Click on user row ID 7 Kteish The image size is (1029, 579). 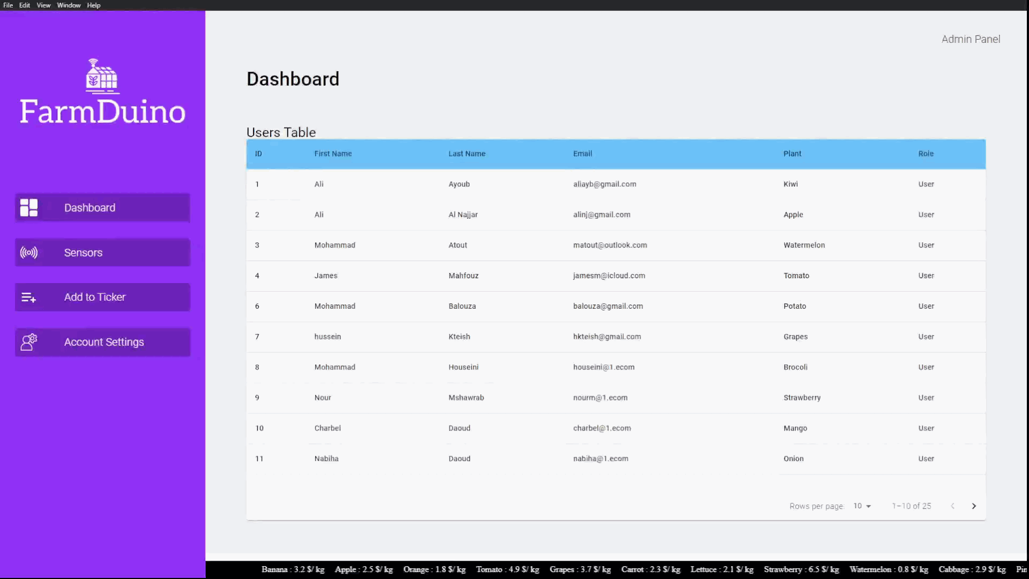(616, 337)
